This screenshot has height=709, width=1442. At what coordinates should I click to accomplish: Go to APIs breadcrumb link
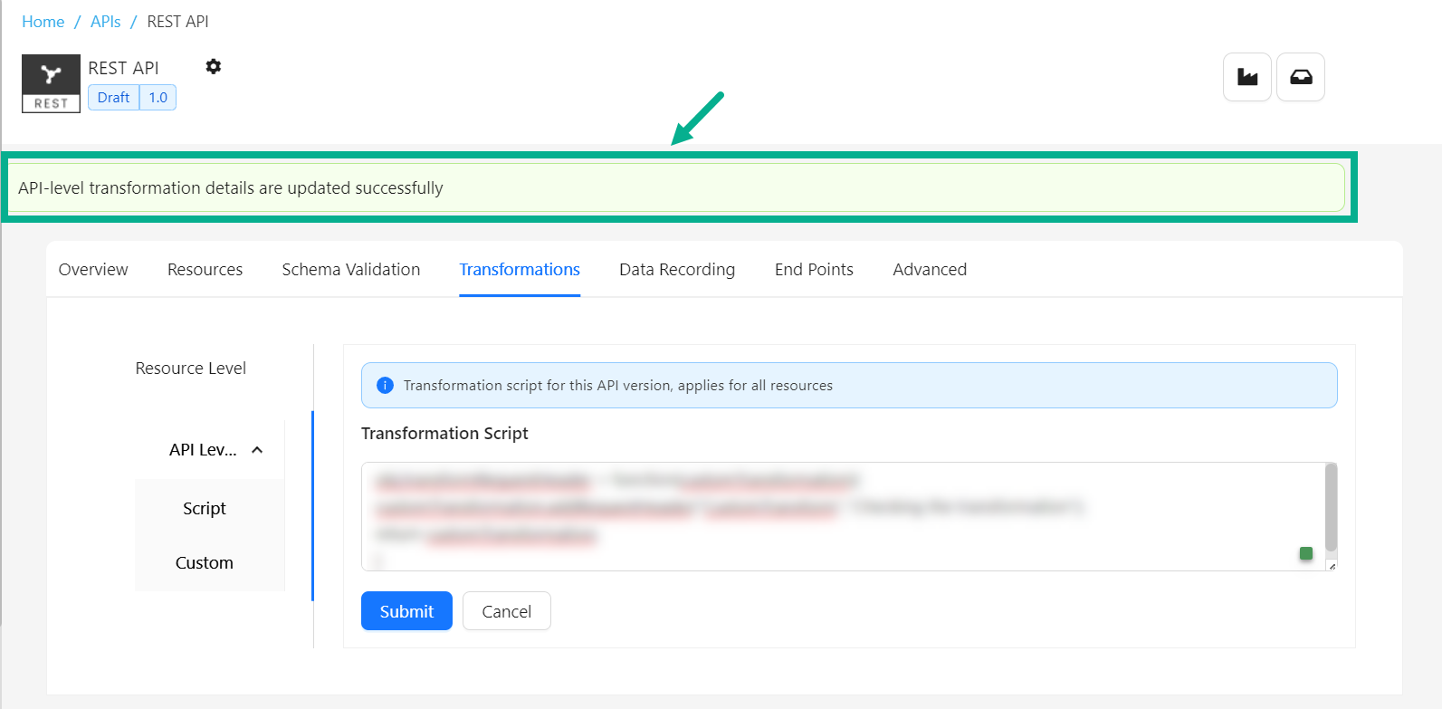[x=105, y=22]
